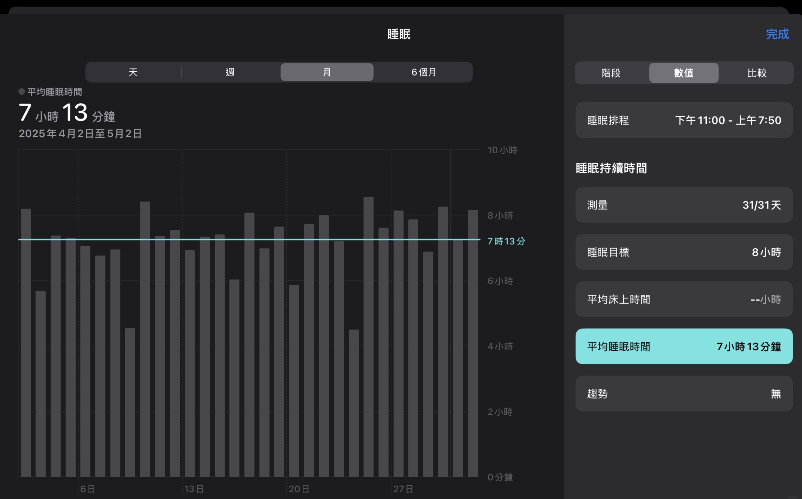Viewport: 802px width, 499px height.
Task: Click the 20日 date label
Action: click(x=299, y=489)
